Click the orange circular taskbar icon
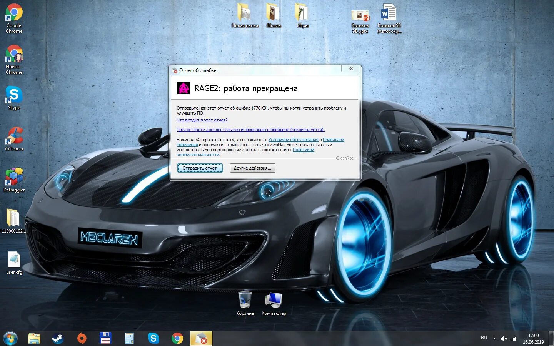554x346 pixels. (82, 339)
